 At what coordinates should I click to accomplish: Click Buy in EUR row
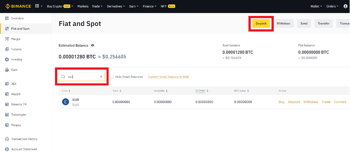click(x=282, y=102)
